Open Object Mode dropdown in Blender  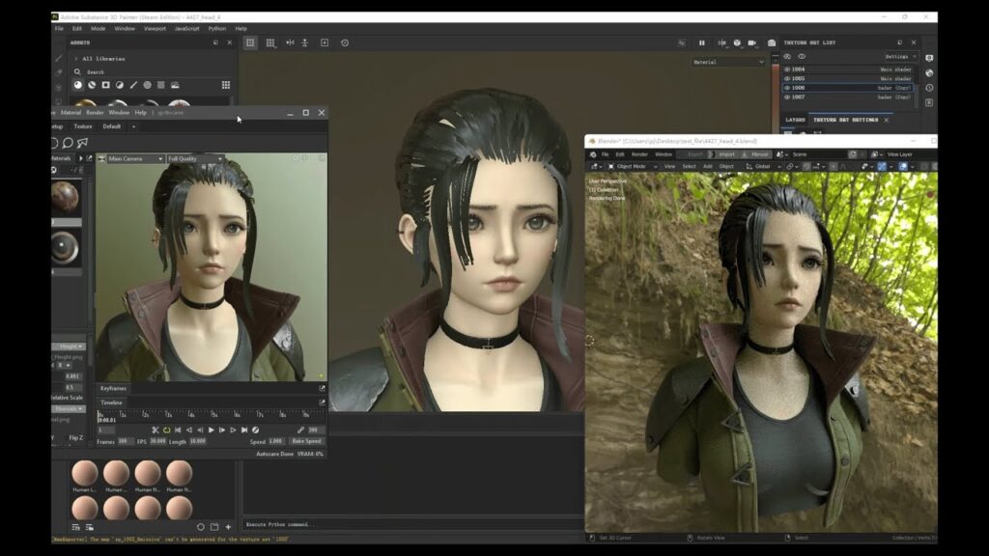633,166
